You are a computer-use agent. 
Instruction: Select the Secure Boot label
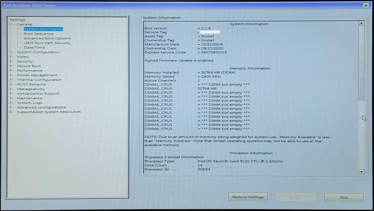click(x=29, y=66)
